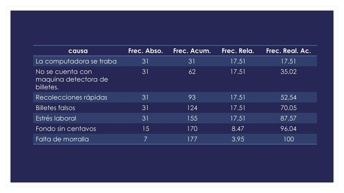Viewport: 344px width, 193px height.
Task: Select the 'Recolecciones rápidas' row label
Action: click(71, 98)
